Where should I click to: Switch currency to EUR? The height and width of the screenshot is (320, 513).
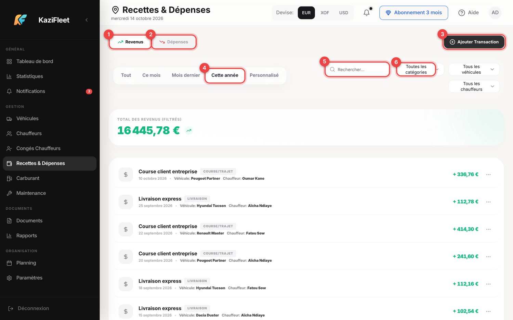(306, 13)
